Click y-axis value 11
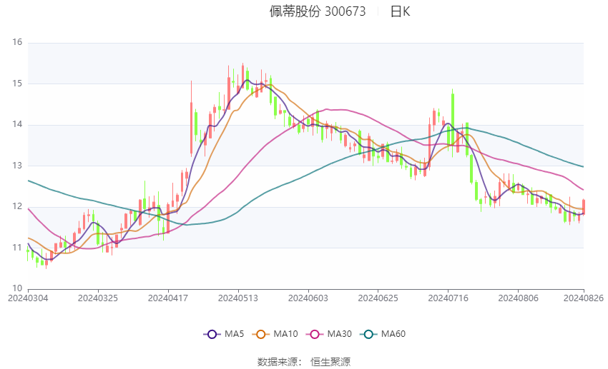Image resolution: width=608 pixels, height=369 pixels. [17, 247]
